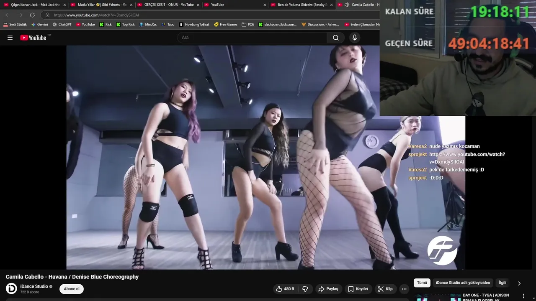Open Sesli Sözlük bookmark
Screen dimensions: 536x301
coord(15,25)
